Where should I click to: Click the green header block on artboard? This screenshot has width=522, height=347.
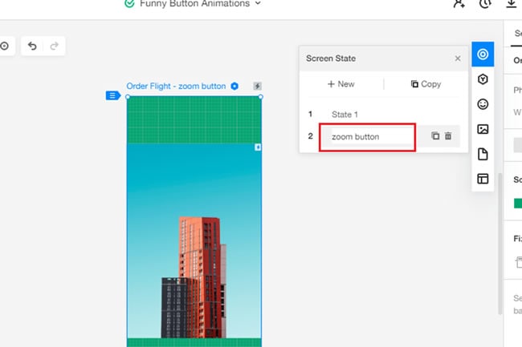(x=194, y=120)
